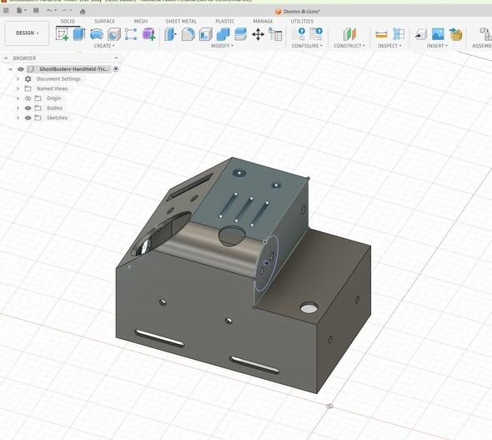
Task: Start the Create Sketch tool
Action: click(x=63, y=34)
